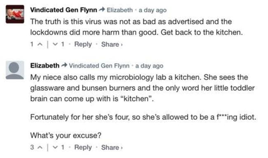Viewport: 268px width, 158px height.
Task: Expand Share options on Elizabeth's comment
Action: pos(112,147)
